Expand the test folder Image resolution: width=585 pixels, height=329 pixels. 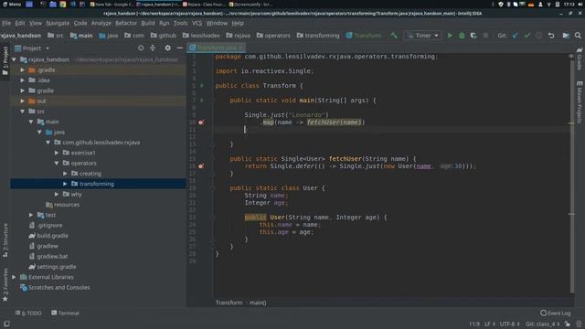[31, 216]
